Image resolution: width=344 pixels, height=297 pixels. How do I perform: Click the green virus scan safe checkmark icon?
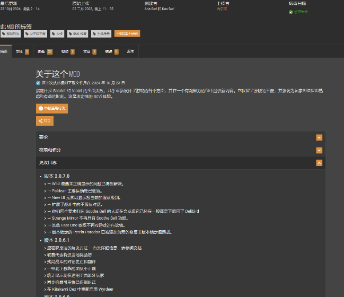point(290,12)
